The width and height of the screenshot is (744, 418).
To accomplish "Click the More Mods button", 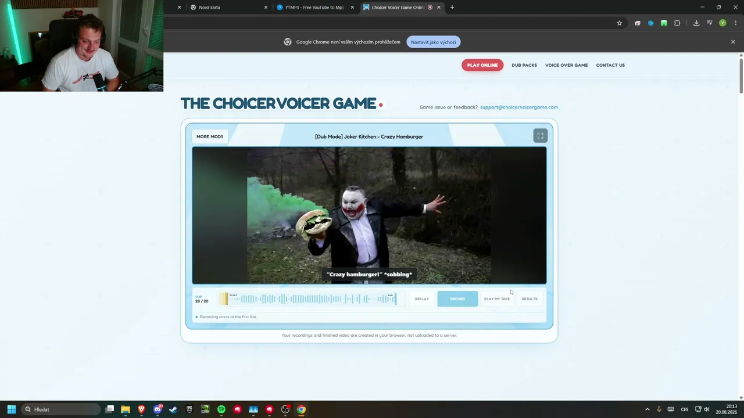I will 210,136.
